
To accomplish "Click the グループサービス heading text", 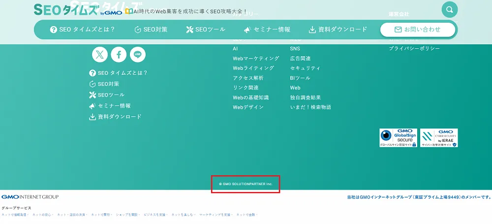I will pos(16,208).
